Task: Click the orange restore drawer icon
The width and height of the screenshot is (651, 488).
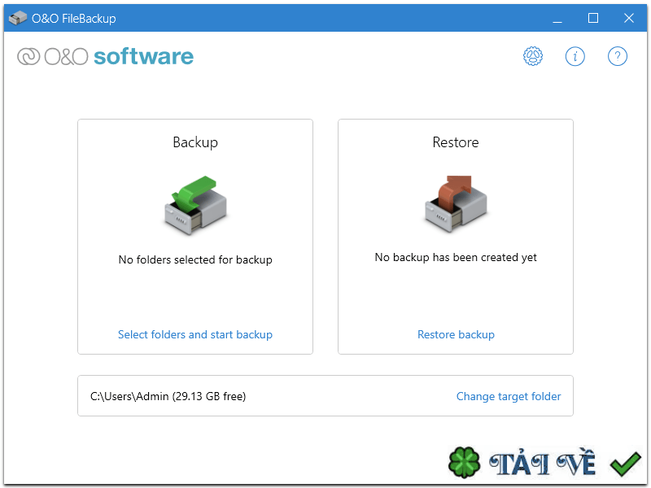Action: (x=456, y=203)
